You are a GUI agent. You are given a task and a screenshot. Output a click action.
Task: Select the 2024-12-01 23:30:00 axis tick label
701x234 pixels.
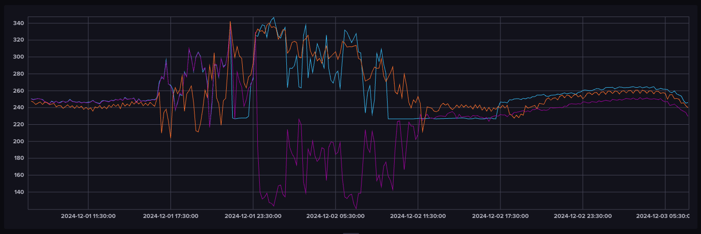tap(253, 216)
